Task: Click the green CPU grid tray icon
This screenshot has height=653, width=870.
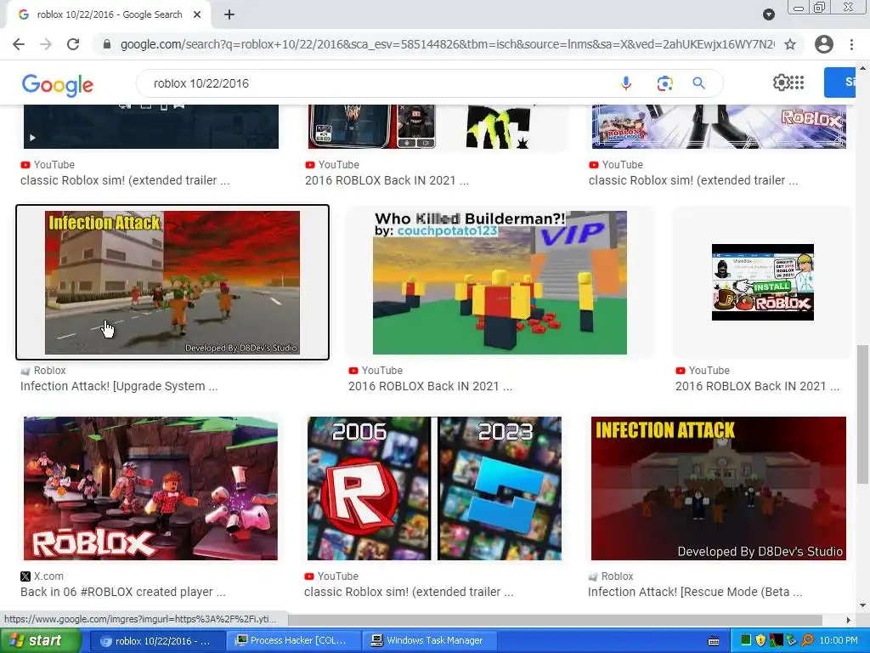Action: (745, 641)
